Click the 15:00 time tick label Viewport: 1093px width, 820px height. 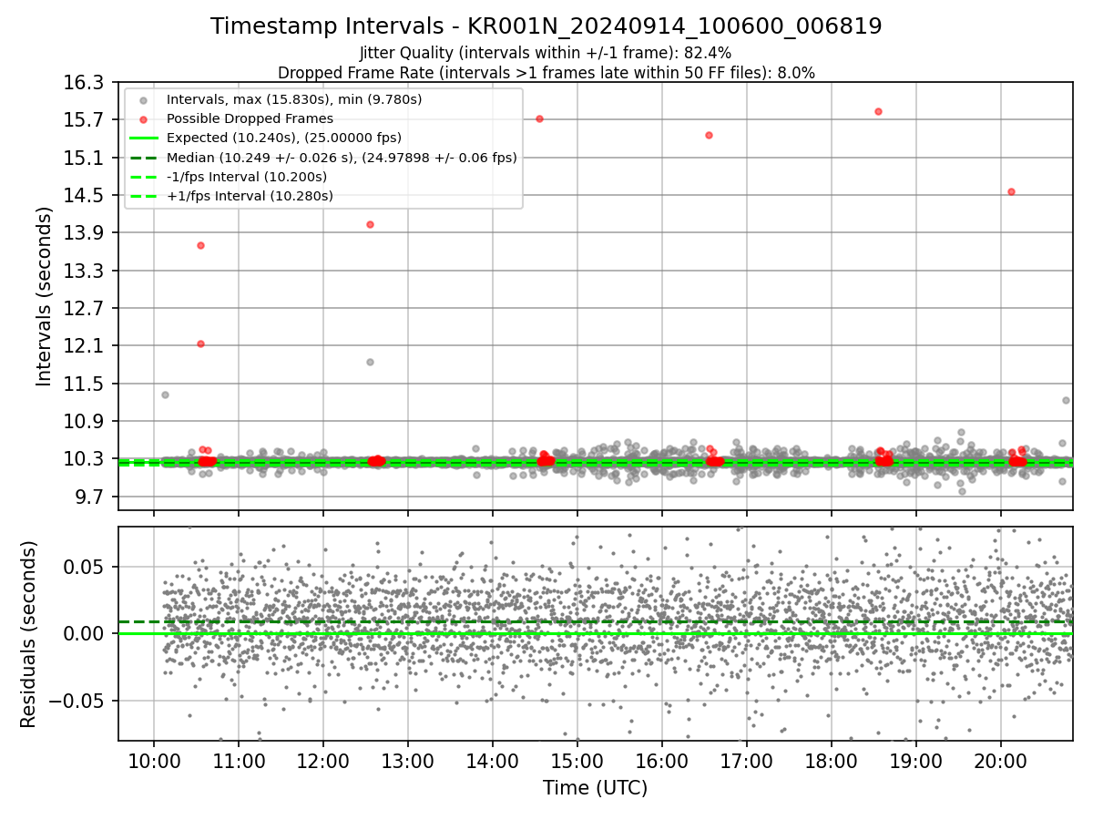point(577,760)
